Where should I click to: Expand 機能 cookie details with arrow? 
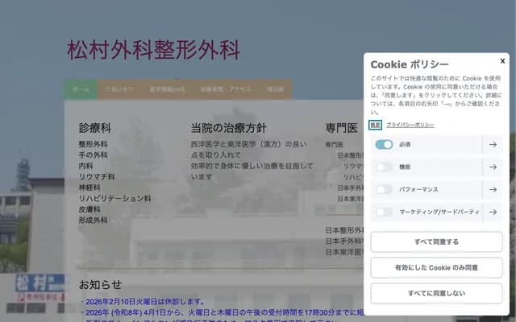point(492,167)
